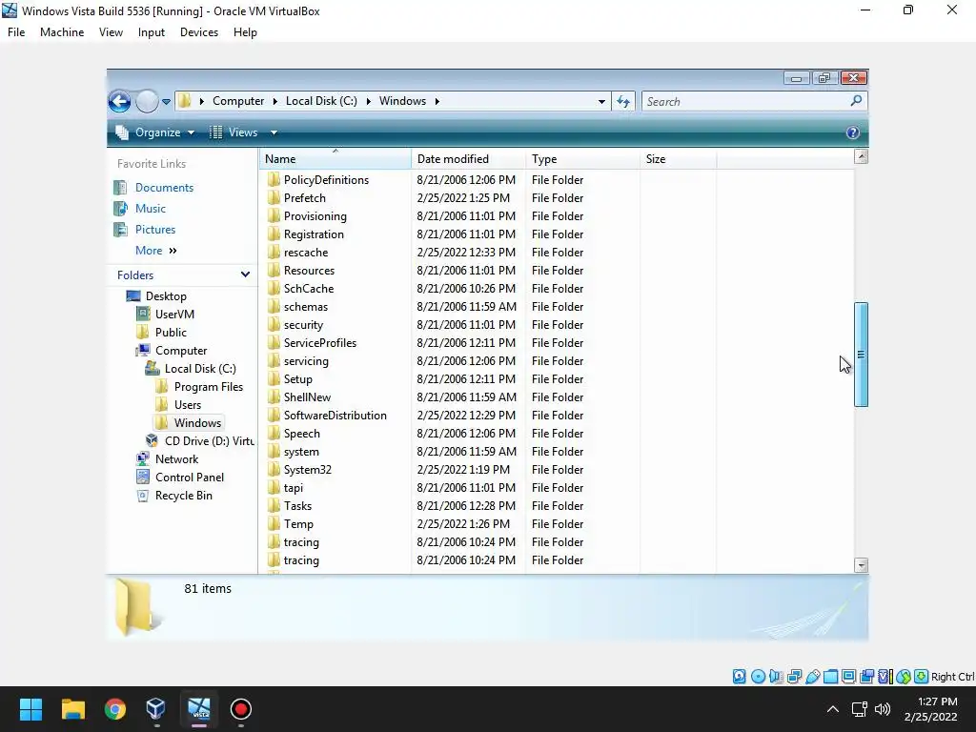Open Pictures favorite link

click(x=155, y=230)
